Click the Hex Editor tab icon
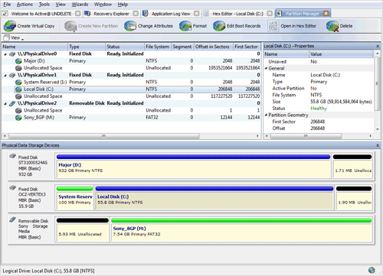Image resolution: width=383 pixels, height=276 pixels. pos(206,14)
